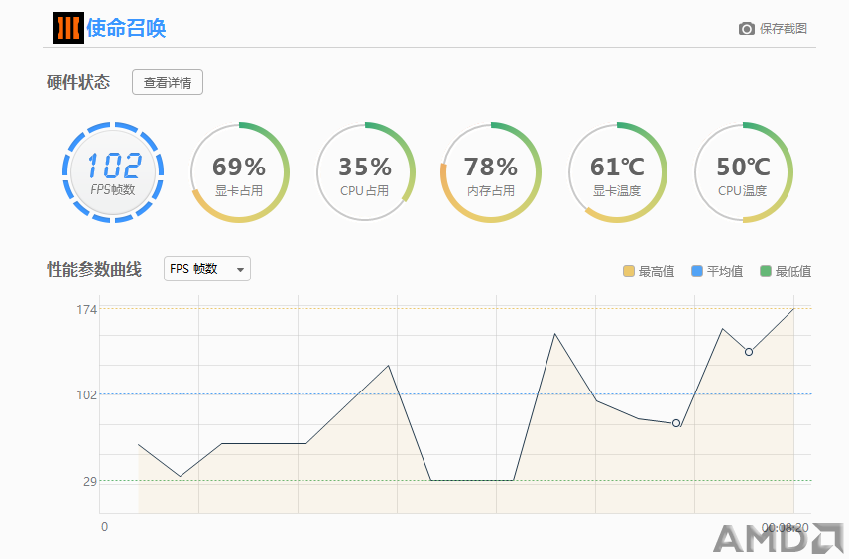Image resolution: width=849 pixels, height=559 pixels.
Task: Click the 102 FPS帧数 gauge
Action: coord(113,172)
